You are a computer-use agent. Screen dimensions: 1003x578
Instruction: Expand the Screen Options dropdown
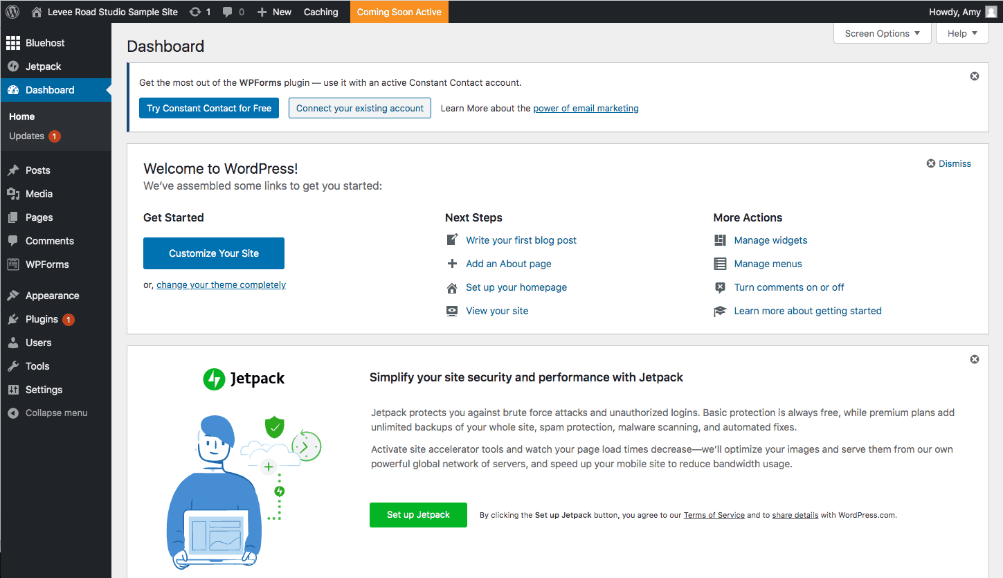[883, 33]
